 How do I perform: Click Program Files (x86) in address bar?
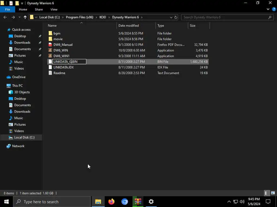pyautogui.click(x=80, y=17)
